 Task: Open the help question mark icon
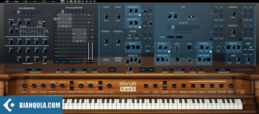[95, 1]
